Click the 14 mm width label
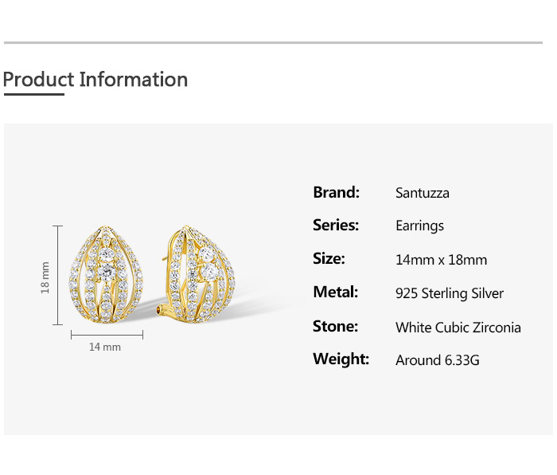The height and width of the screenshot is (475, 557). 105,347
